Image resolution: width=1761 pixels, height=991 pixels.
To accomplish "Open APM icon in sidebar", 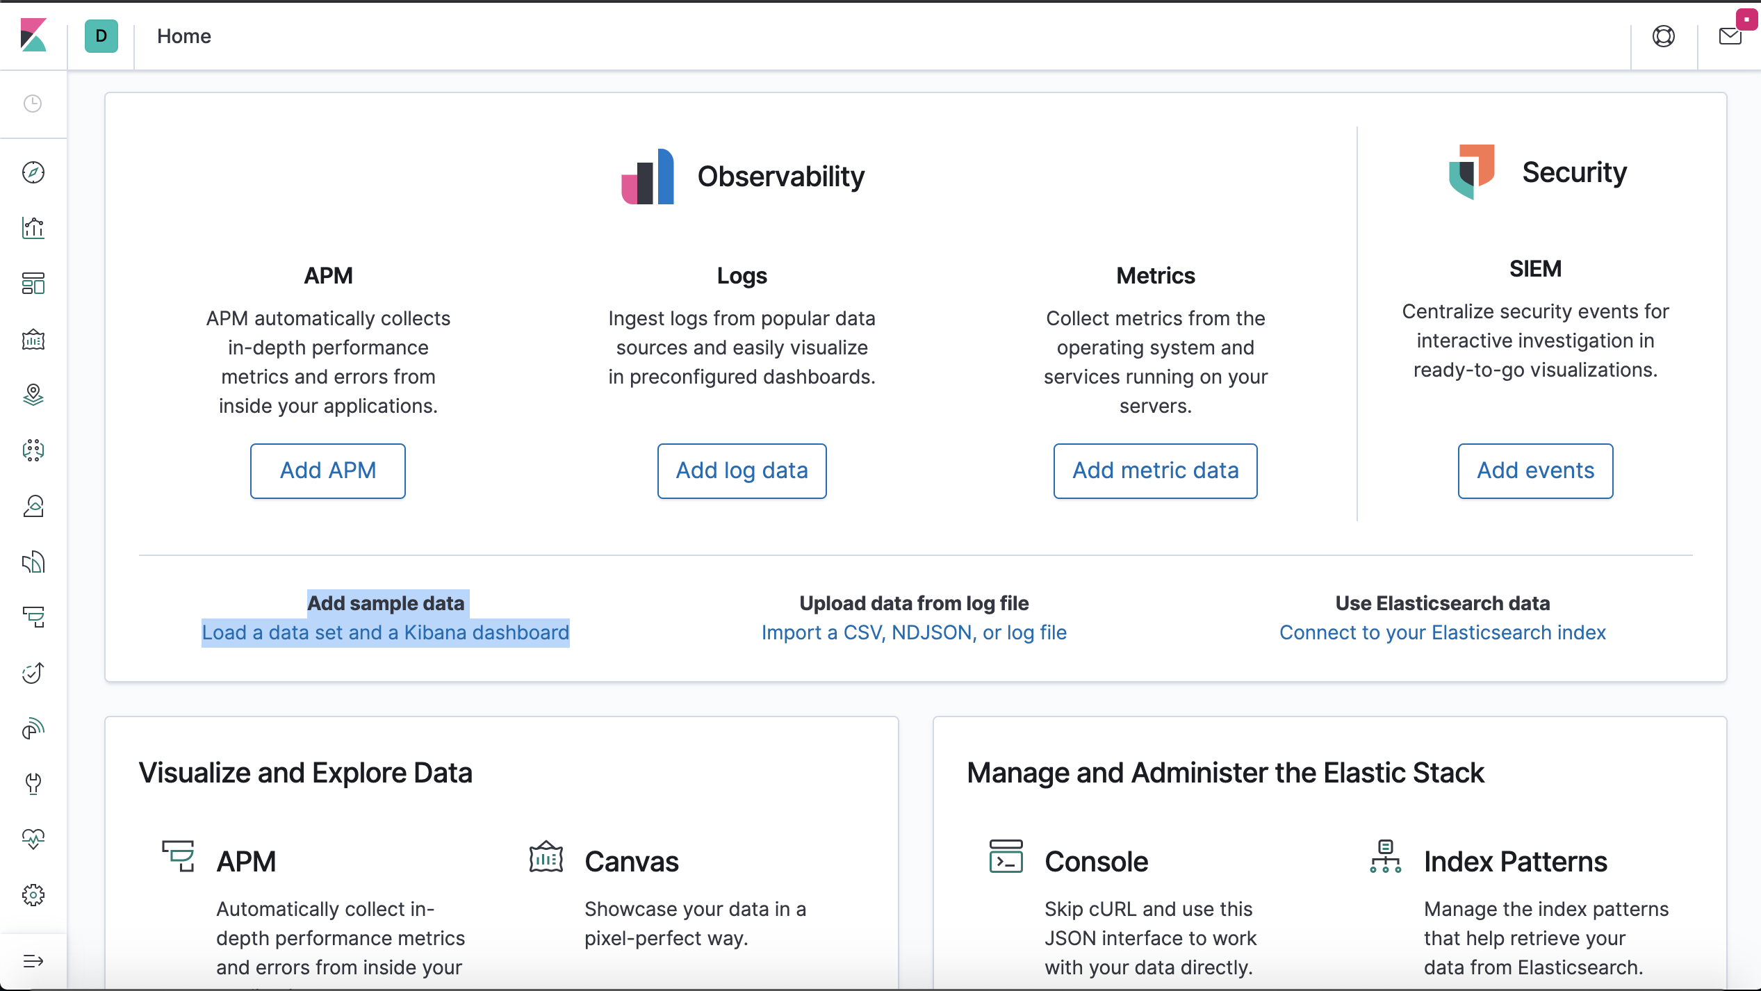I will [33, 617].
